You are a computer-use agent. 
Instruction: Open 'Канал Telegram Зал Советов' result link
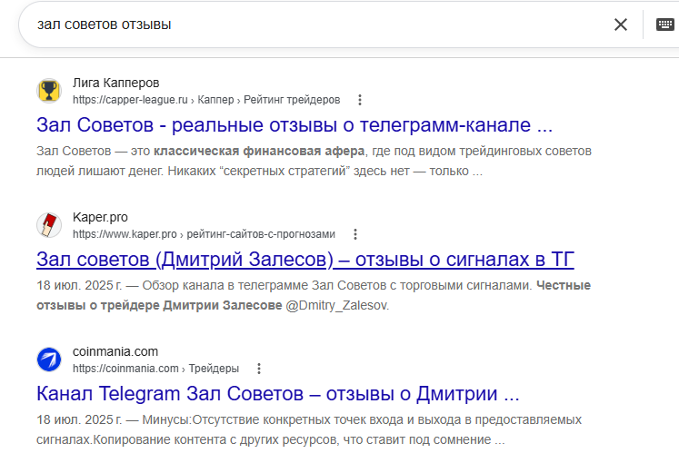tap(278, 394)
